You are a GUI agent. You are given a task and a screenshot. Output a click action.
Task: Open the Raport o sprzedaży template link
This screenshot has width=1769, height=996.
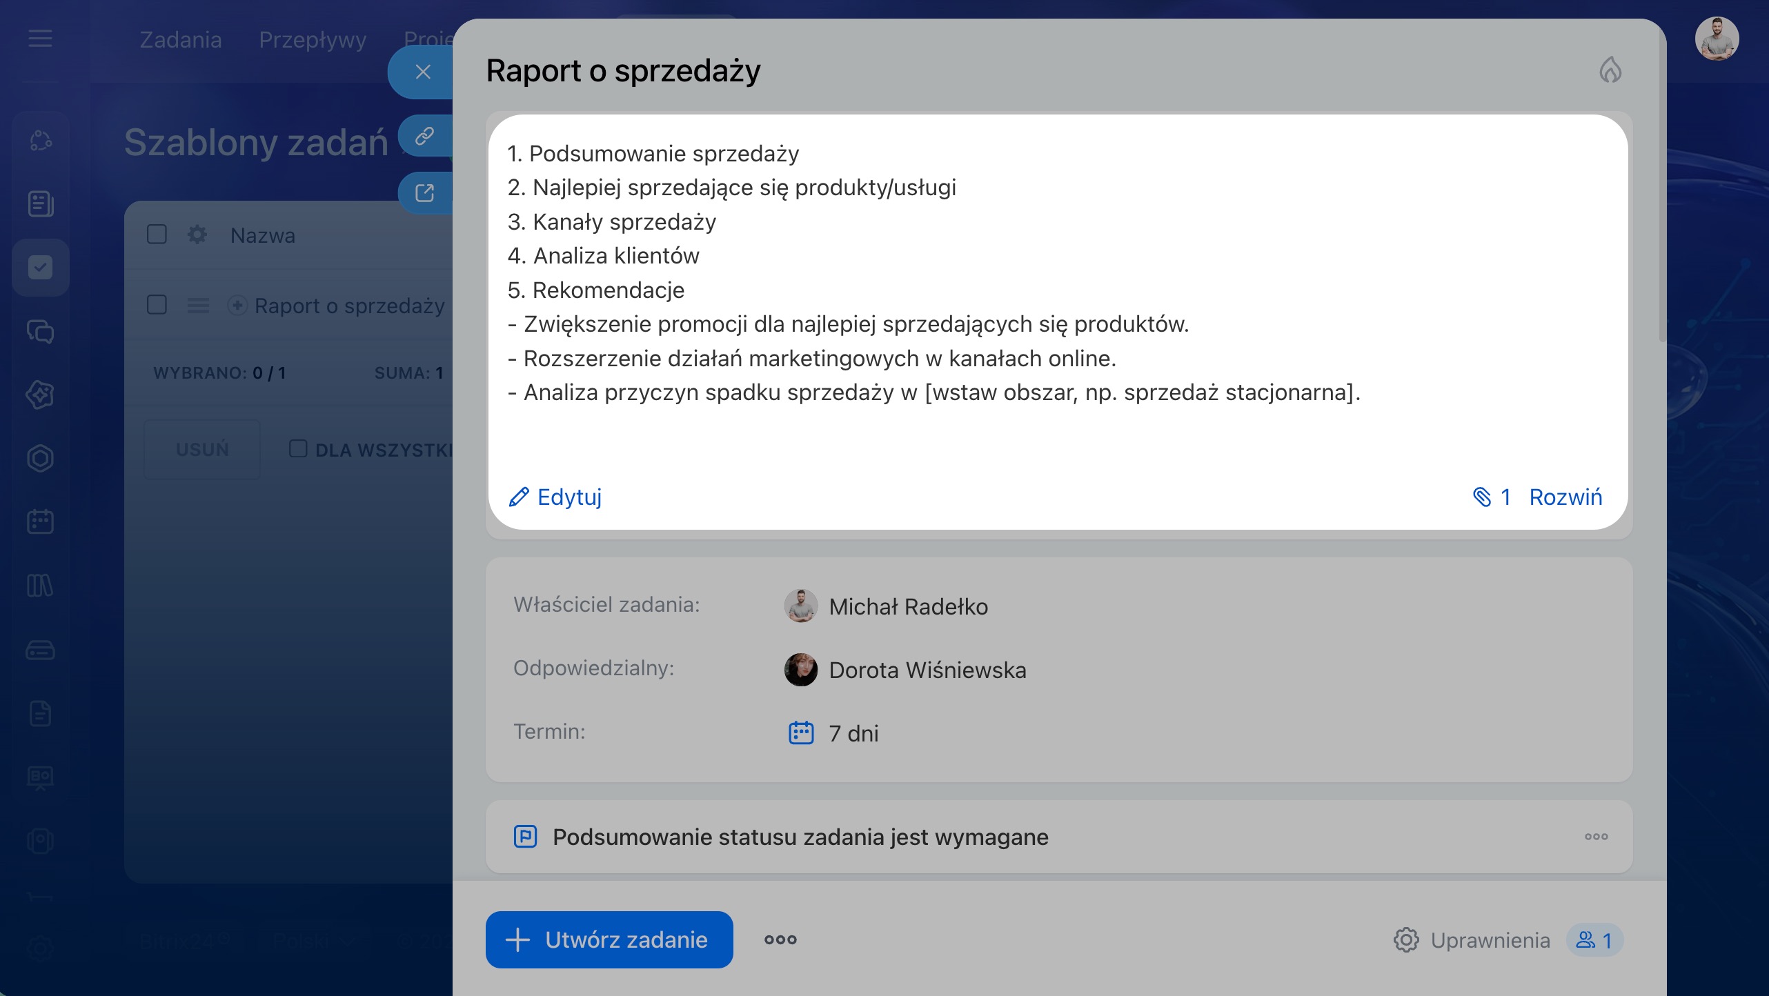pyautogui.click(x=350, y=306)
